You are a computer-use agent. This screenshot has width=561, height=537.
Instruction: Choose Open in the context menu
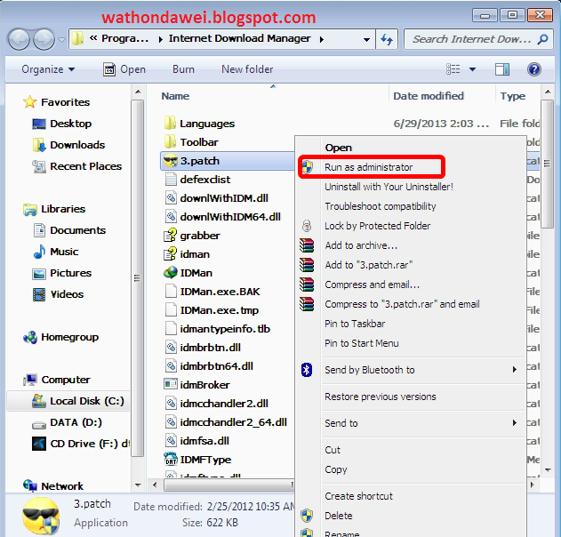pos(338,148)
